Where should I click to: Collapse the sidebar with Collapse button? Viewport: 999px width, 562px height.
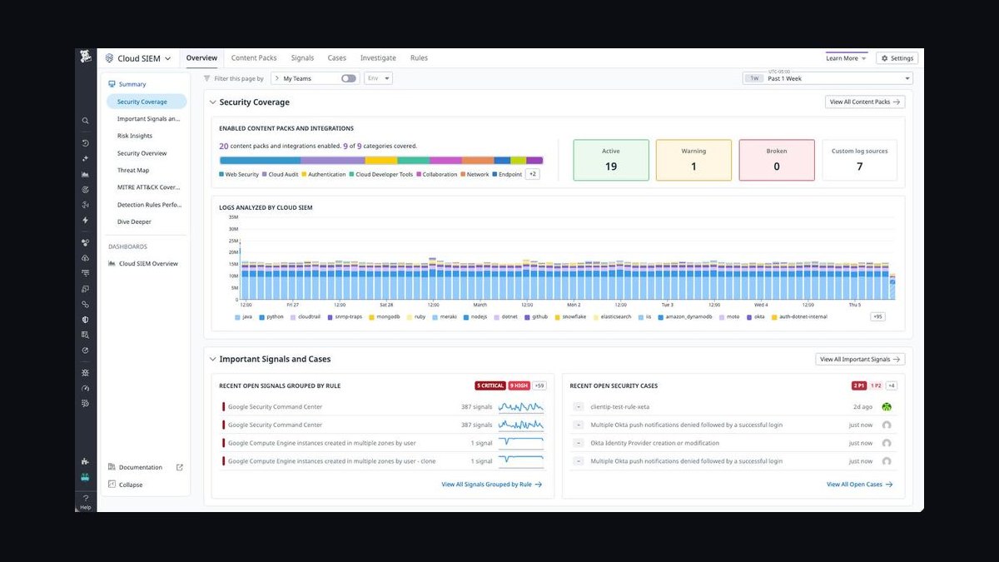(x=125, y=485)
